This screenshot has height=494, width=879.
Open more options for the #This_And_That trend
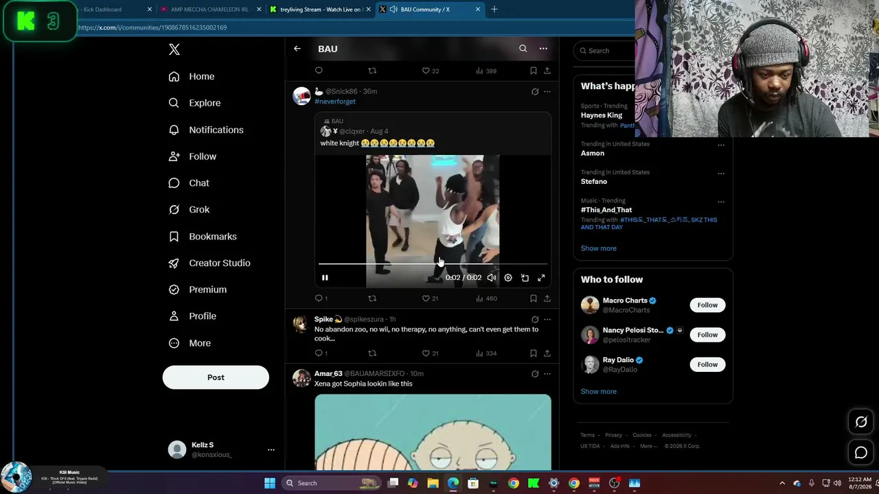coord(721,202)
